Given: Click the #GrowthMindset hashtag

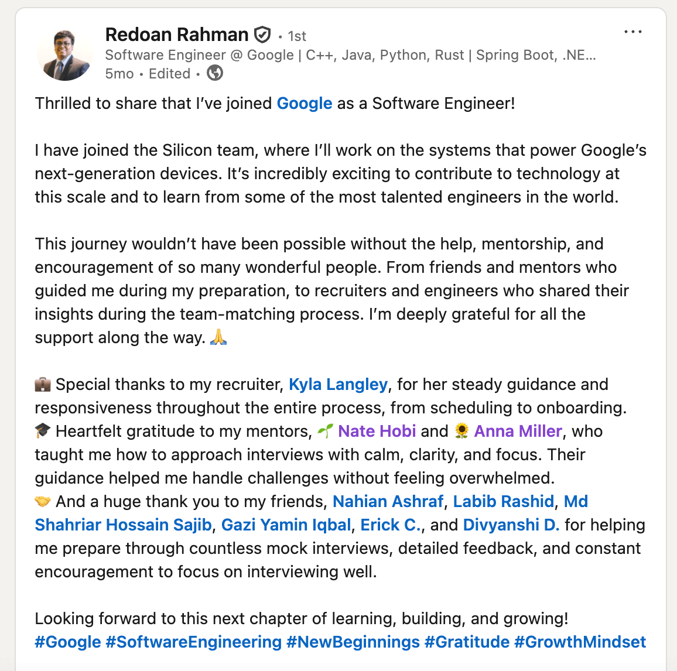Looking at the screenshot, I should click(580, 642).
